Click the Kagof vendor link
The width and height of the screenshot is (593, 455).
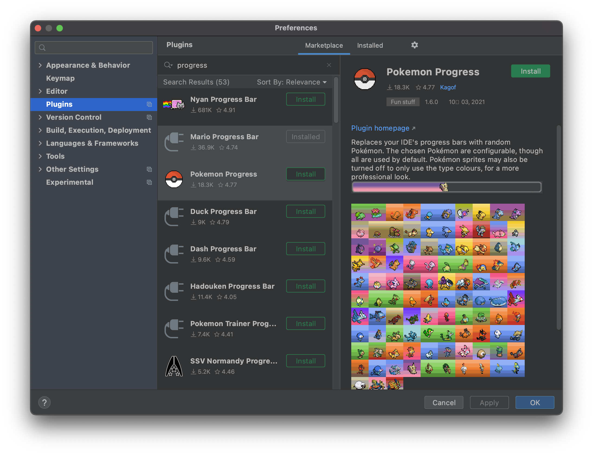click(x=448, y=87)
